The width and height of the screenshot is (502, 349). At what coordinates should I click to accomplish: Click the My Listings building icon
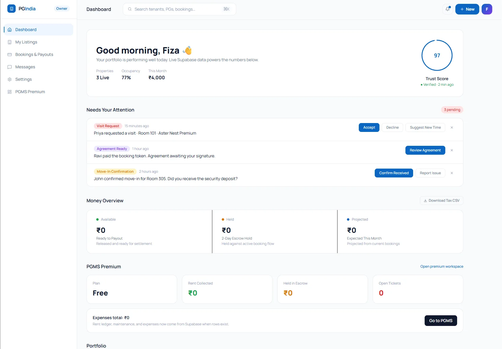(10, 42)
